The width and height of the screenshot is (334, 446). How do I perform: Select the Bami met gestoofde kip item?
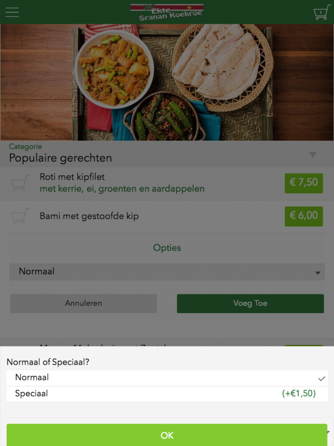pyautogui.click(x=89, y=216)
